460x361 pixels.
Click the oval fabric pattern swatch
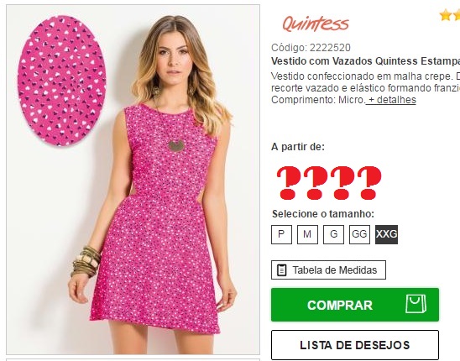pos(61,81)
